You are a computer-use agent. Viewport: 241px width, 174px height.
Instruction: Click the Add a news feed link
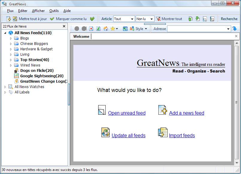[x=187, y=113]
